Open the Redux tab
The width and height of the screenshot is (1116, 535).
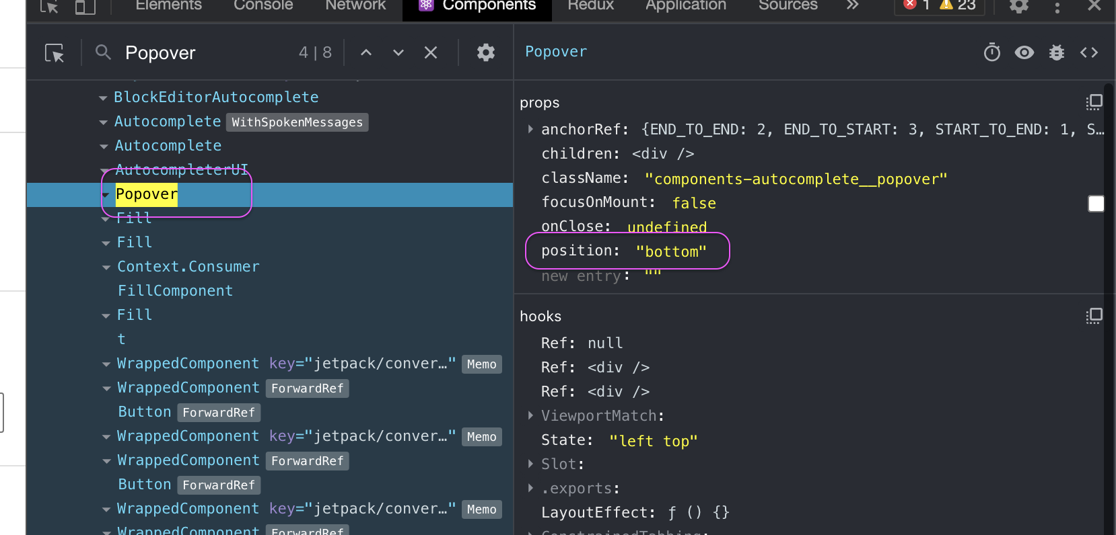(x=590, y=5)
